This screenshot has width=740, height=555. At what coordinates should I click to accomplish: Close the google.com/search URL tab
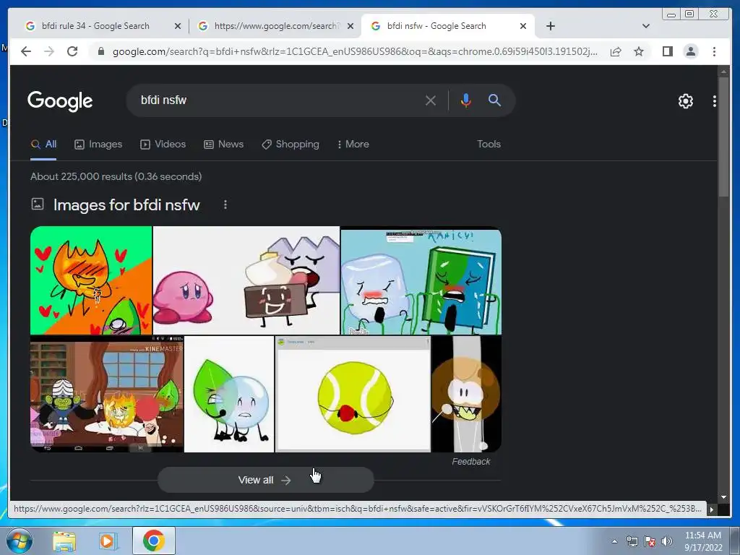[x=350, y=27]
